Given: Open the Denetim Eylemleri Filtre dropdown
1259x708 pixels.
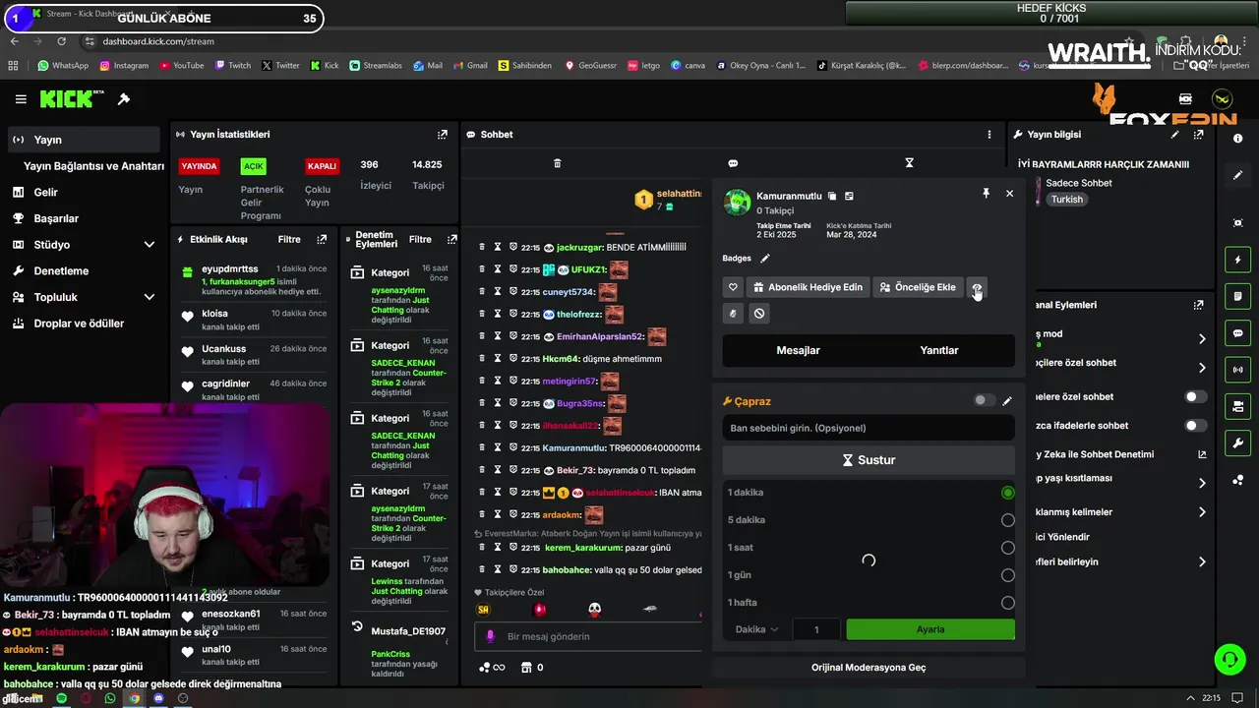Looking at the screenshot, I should click(x=420, y=239).
